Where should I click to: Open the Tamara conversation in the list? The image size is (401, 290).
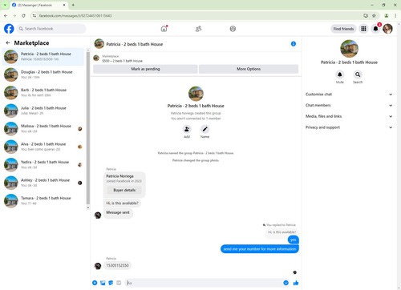[43, 200]
